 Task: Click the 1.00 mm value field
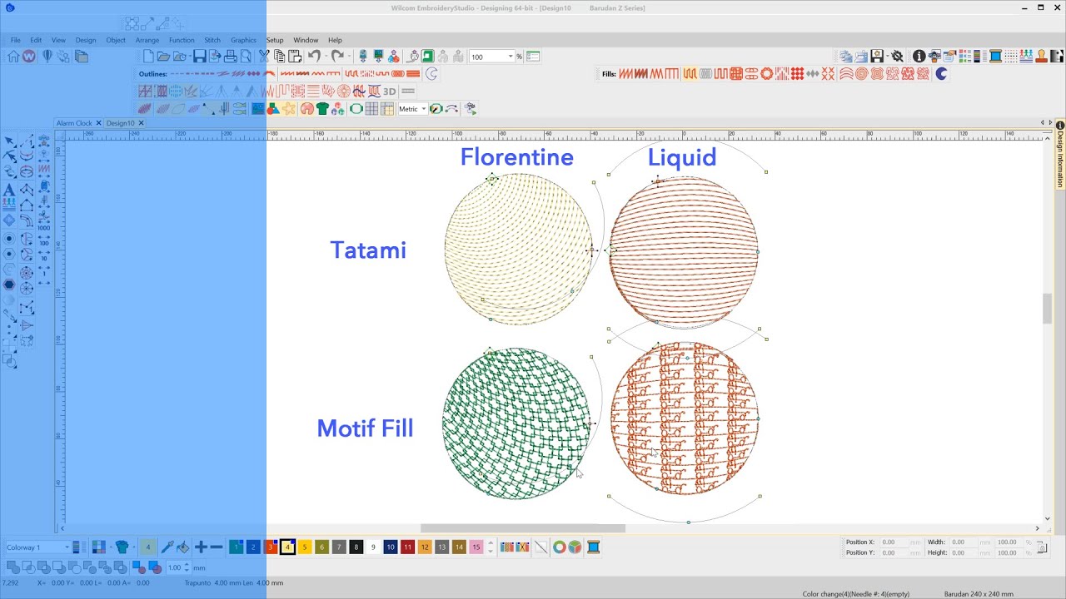173,567
